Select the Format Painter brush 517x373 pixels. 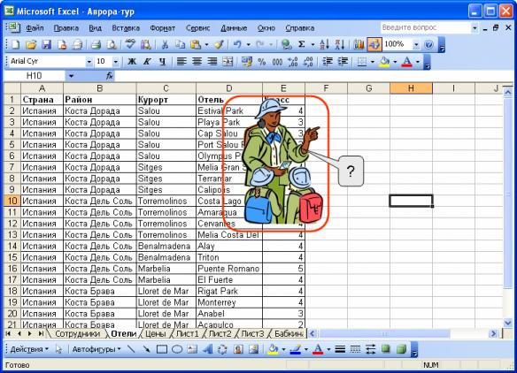click(220, 44)
